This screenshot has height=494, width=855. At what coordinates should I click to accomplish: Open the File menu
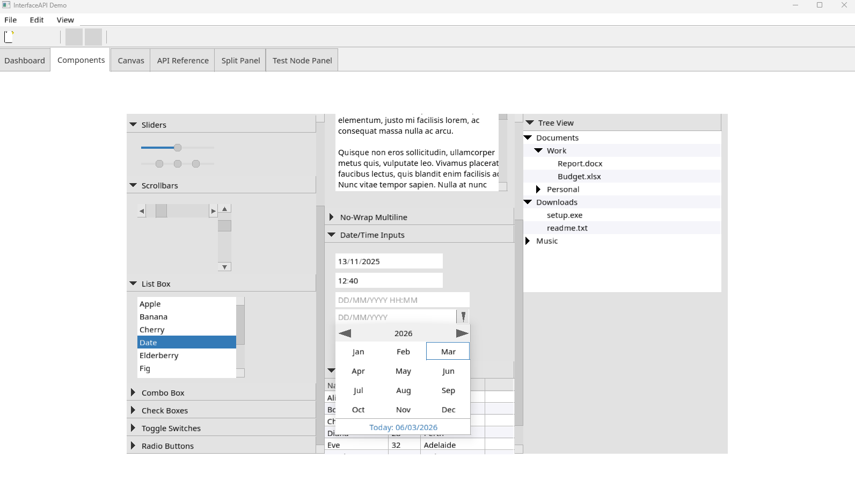click(x=11, y=20)
